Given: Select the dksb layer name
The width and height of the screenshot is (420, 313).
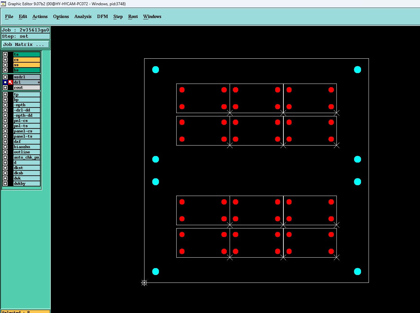Looking at the screenshot, I should click(x=27, y=173).
